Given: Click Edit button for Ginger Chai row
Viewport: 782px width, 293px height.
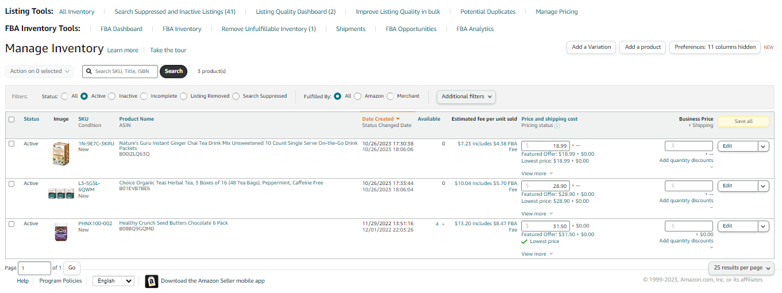Looking at the screenshot, I should (738, 146).
